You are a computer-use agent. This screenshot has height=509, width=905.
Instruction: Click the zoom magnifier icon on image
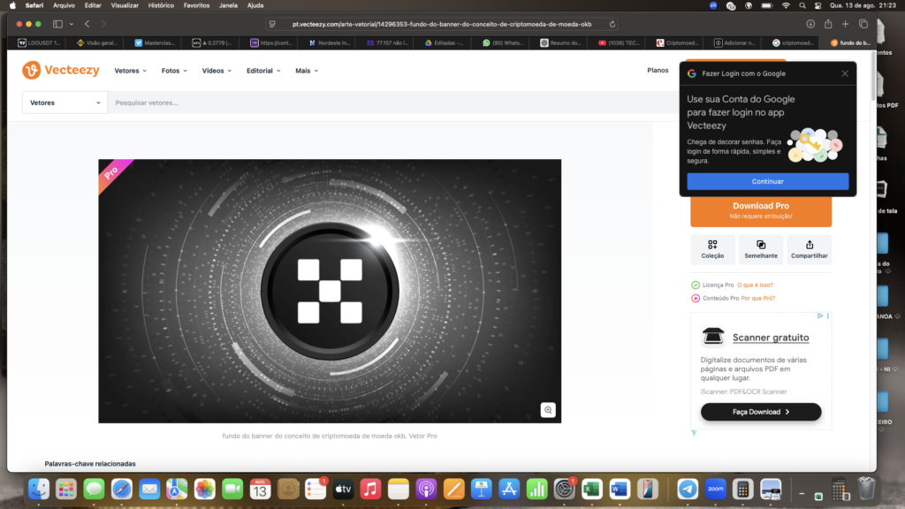[548, 410]
